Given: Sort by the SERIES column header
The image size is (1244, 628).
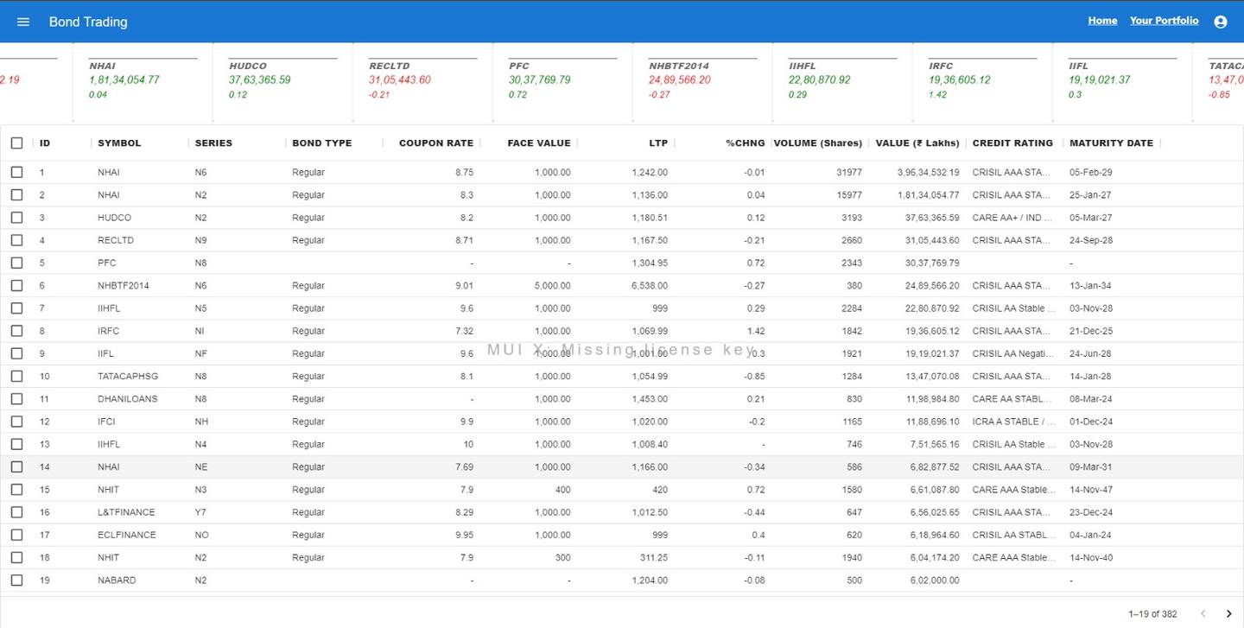Looking at the screenshot, I should (213, 143).
